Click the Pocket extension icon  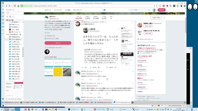(x=164, y=6)
